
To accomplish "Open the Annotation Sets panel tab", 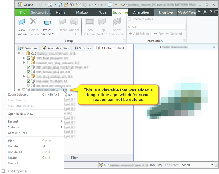I will tap(56, 48).
